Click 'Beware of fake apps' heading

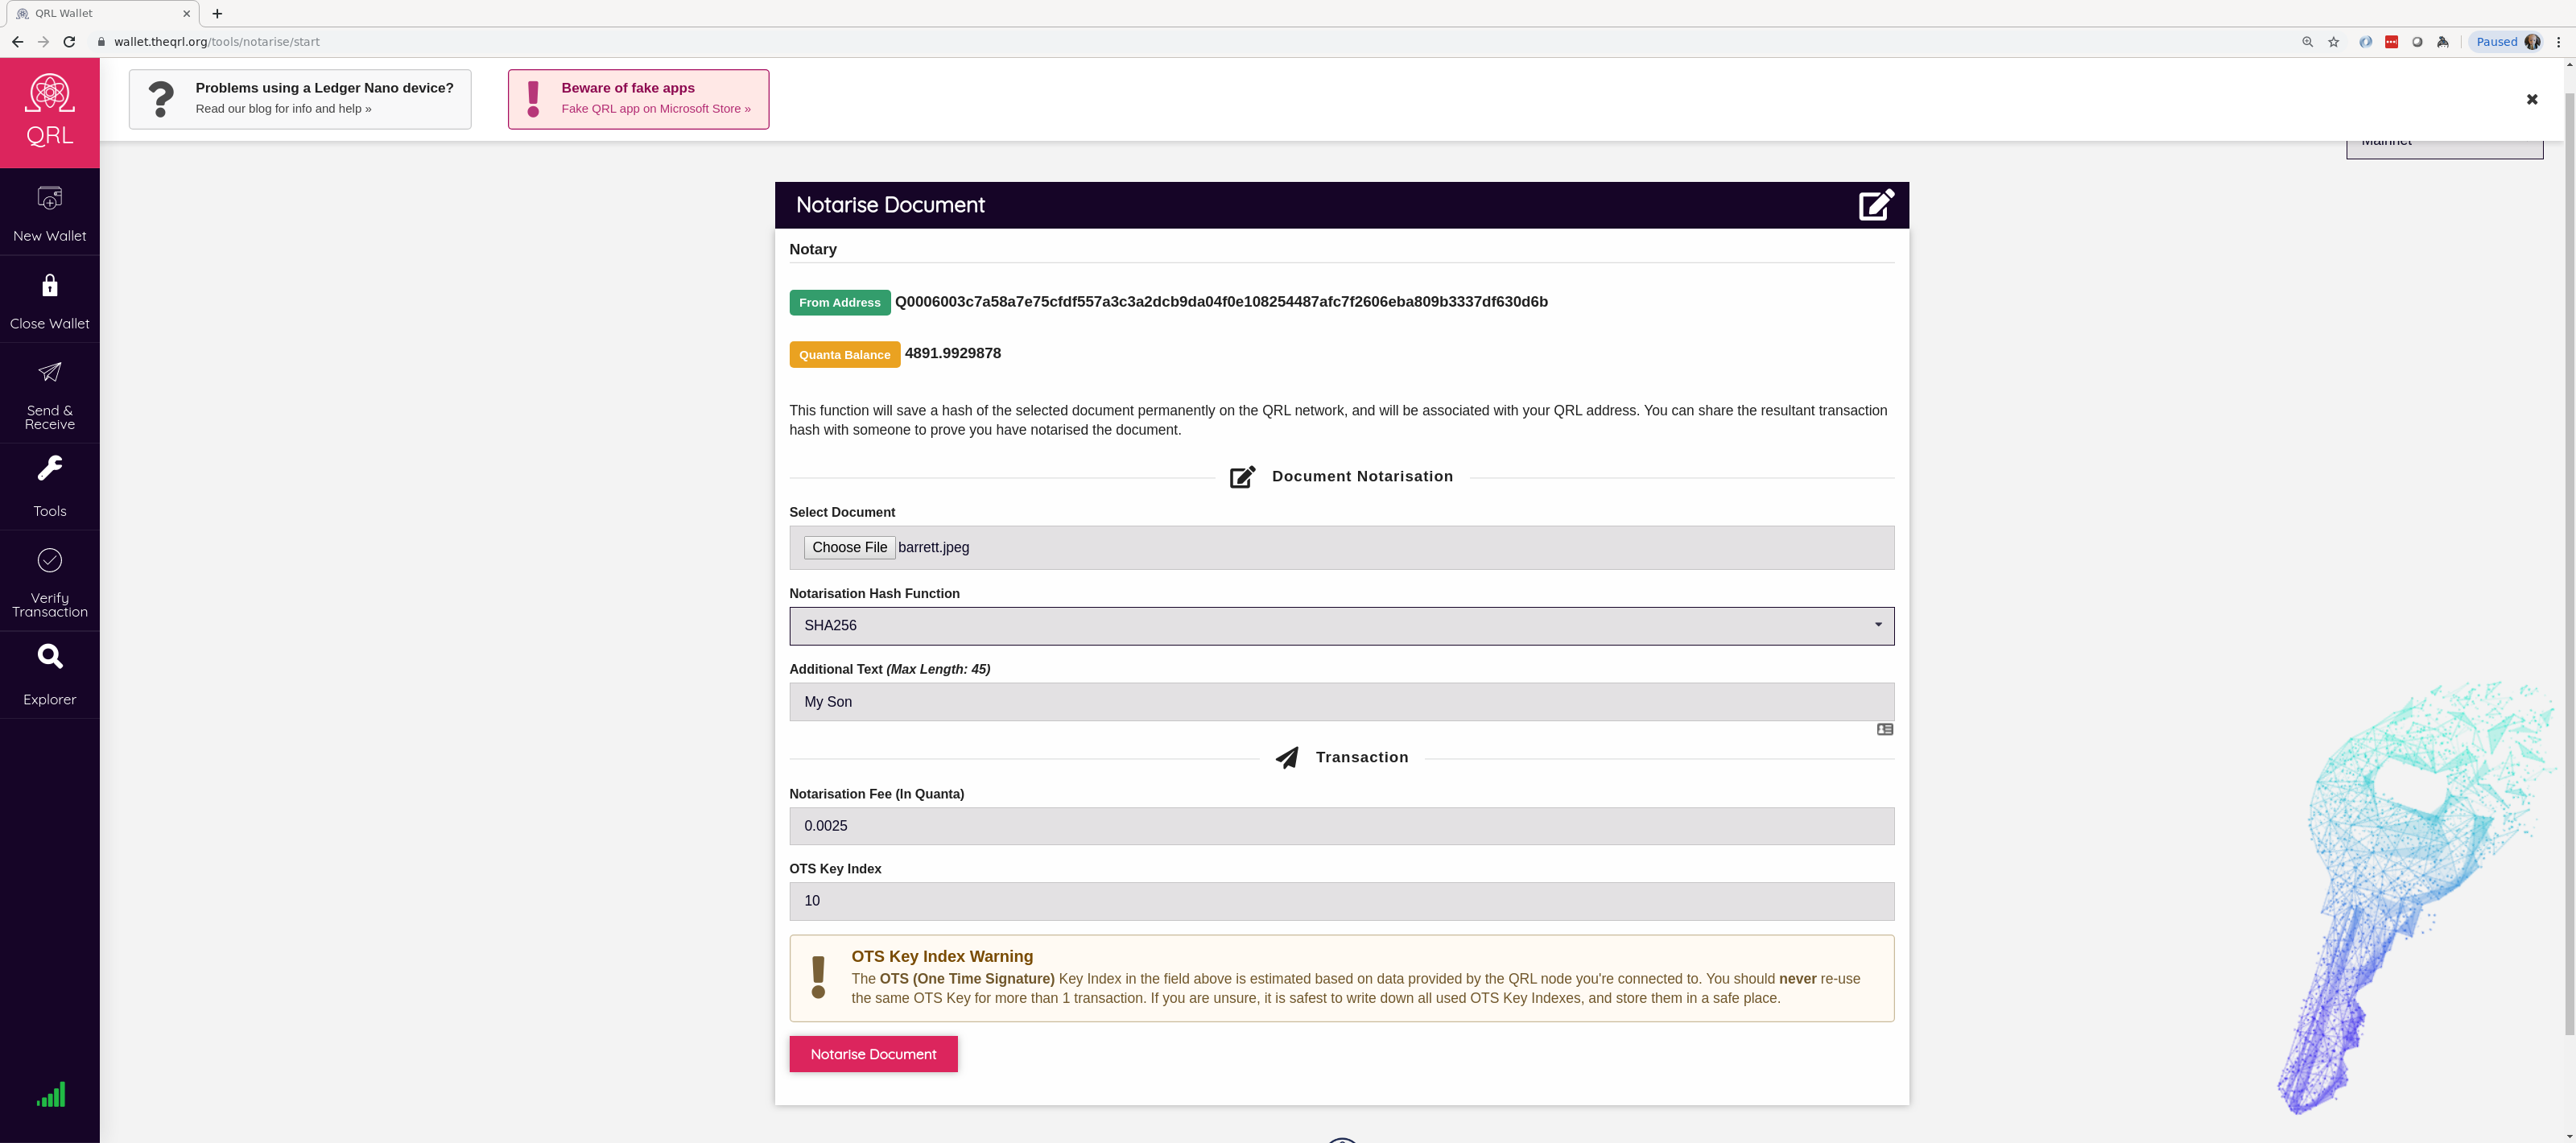click(627, 88)
